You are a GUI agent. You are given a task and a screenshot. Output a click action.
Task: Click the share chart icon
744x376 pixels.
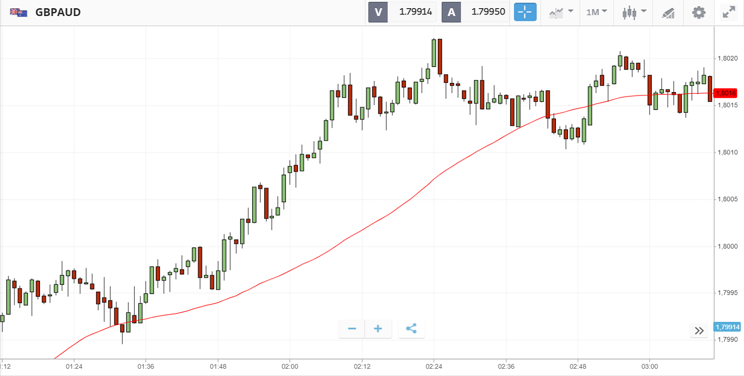[x=411, y=329]
